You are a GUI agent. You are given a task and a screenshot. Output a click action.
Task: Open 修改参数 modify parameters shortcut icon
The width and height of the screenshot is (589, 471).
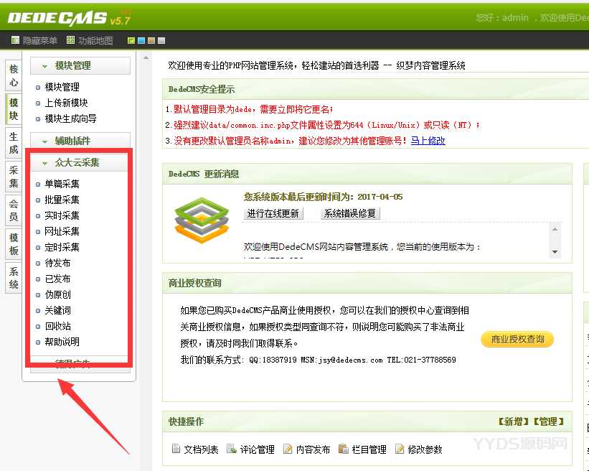pos(400,449)
